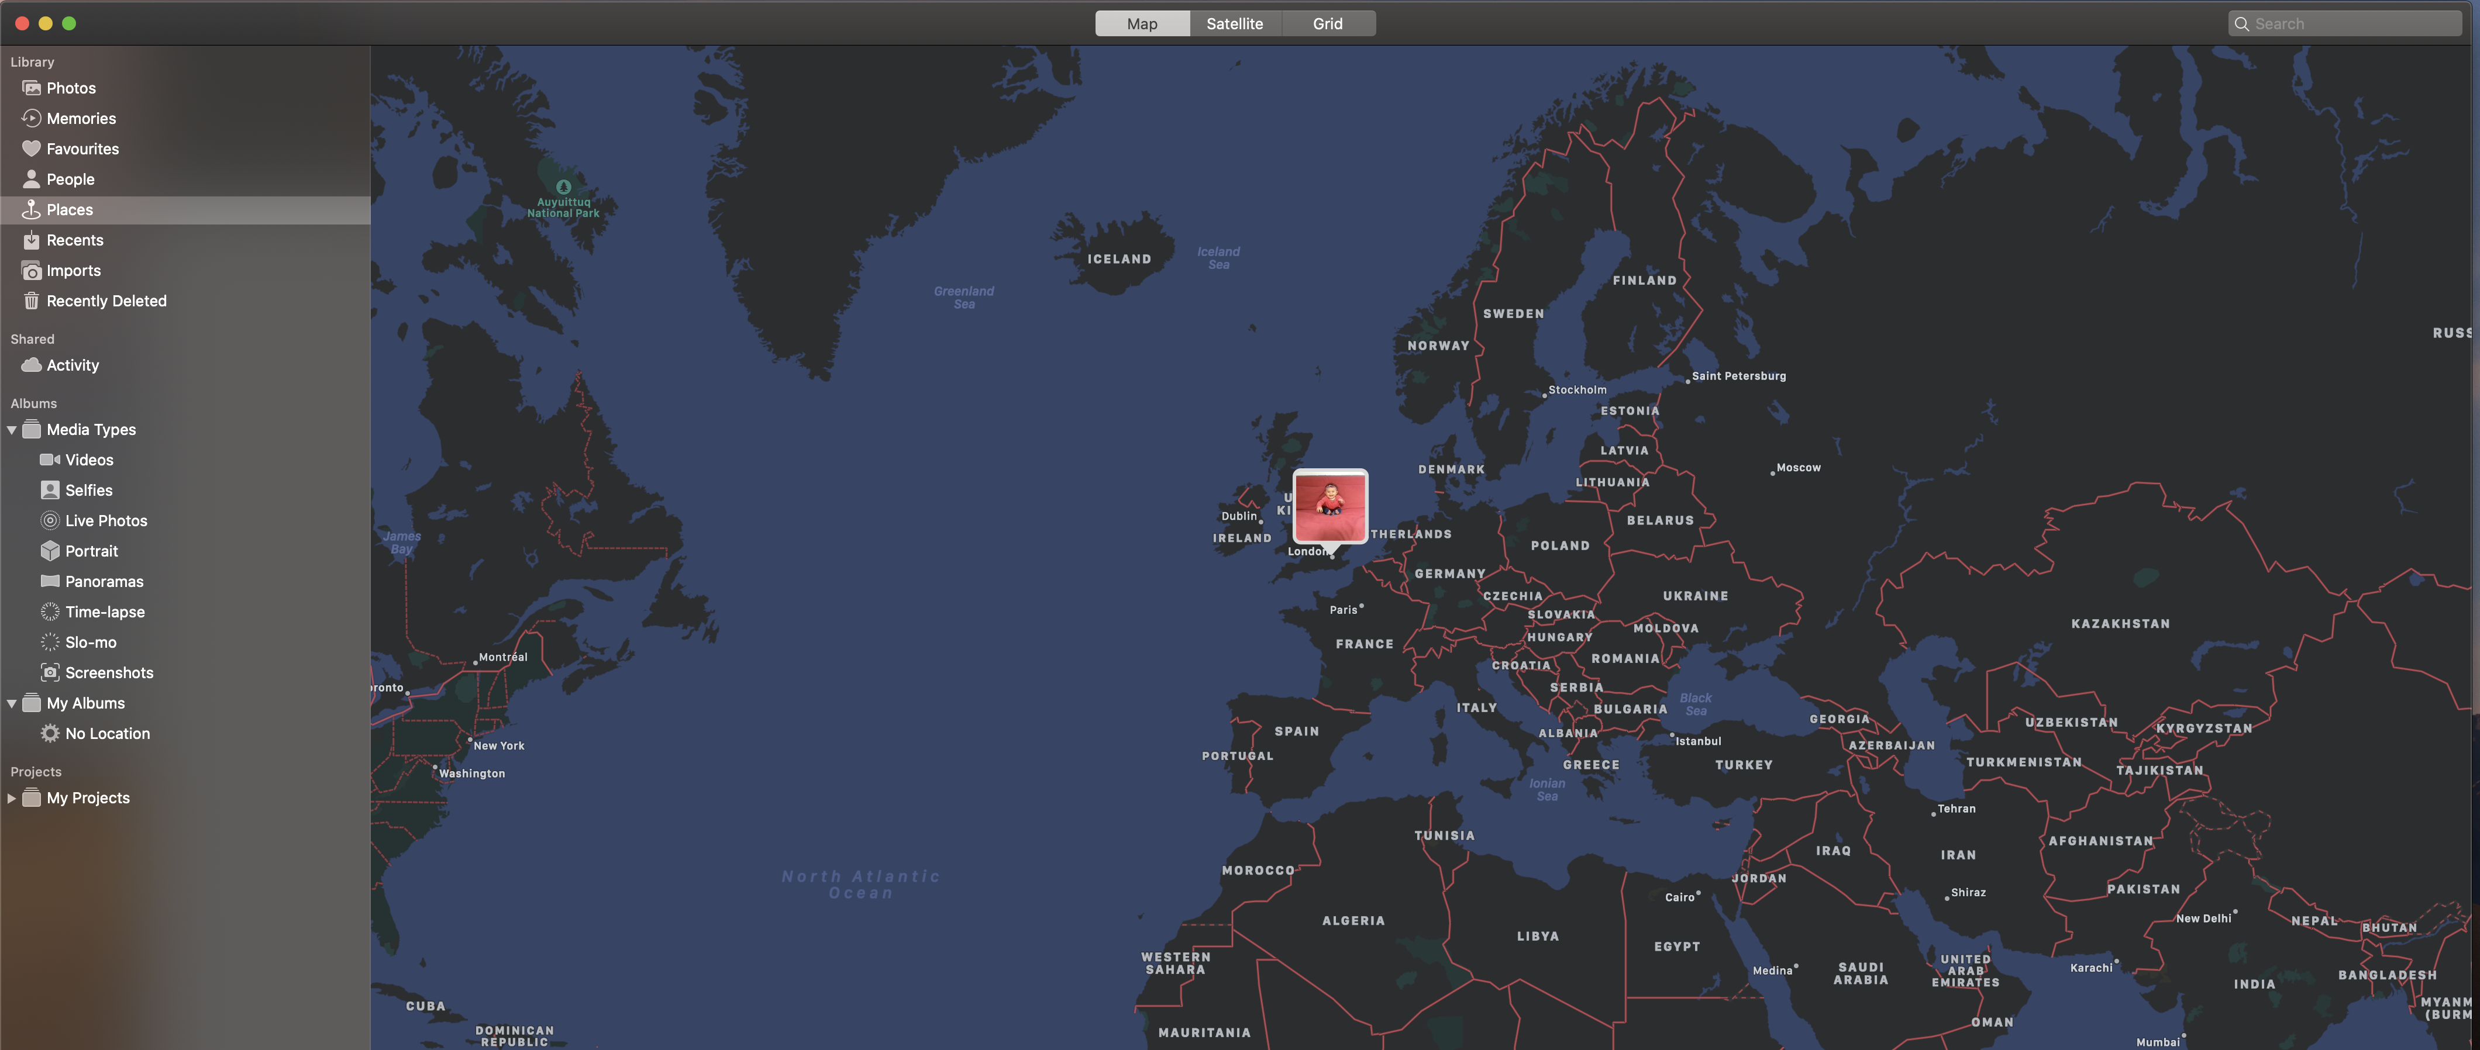
Task: Open the Slo-mo album
Action: point(91,642)
